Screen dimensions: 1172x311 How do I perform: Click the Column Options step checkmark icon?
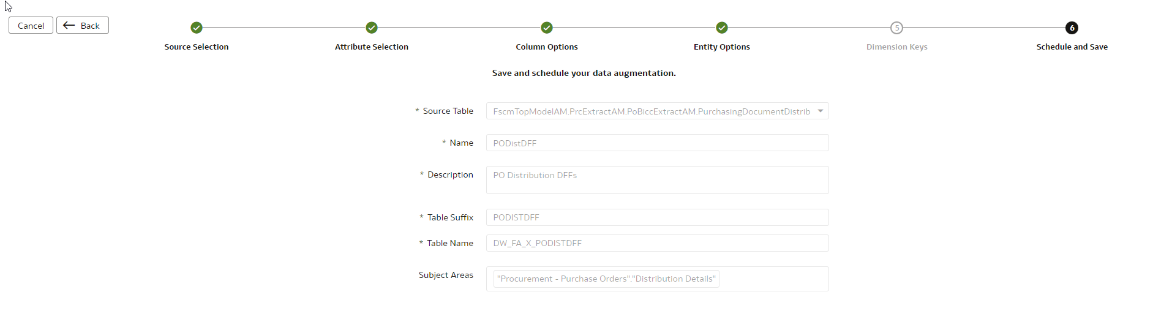[x=547, y=28]
